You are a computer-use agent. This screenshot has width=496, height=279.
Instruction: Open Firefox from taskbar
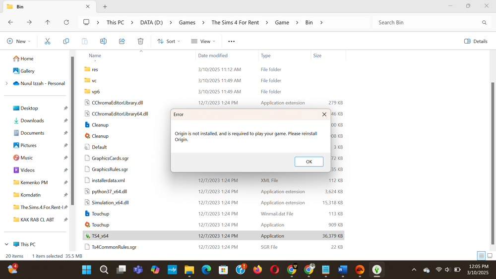tap(257, 270)
